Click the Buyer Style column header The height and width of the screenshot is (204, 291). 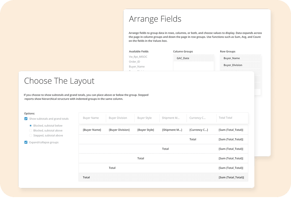point(144,118)
